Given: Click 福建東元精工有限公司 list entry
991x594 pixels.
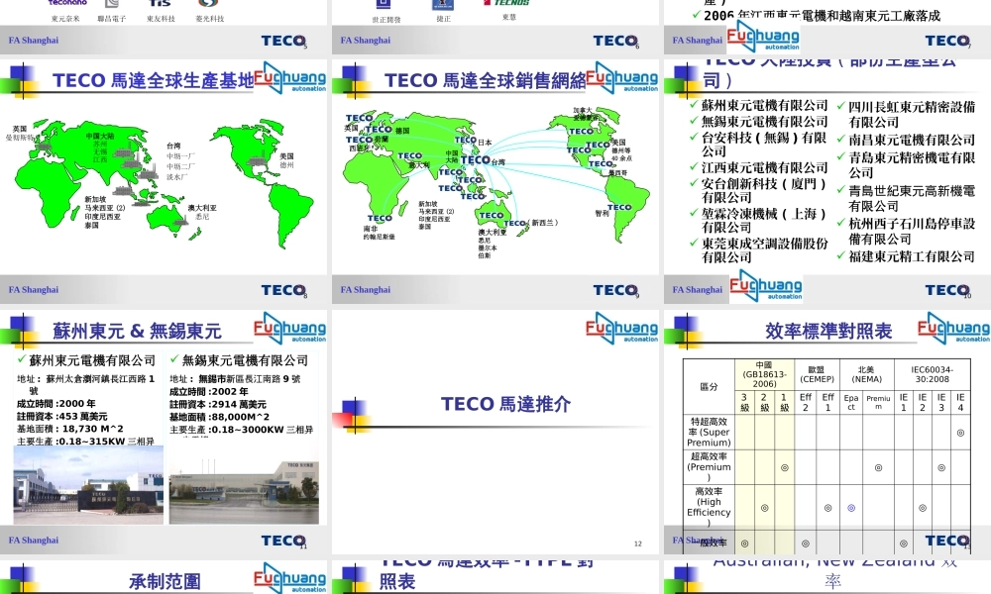Looking at the screenshot, I should 911,256.
